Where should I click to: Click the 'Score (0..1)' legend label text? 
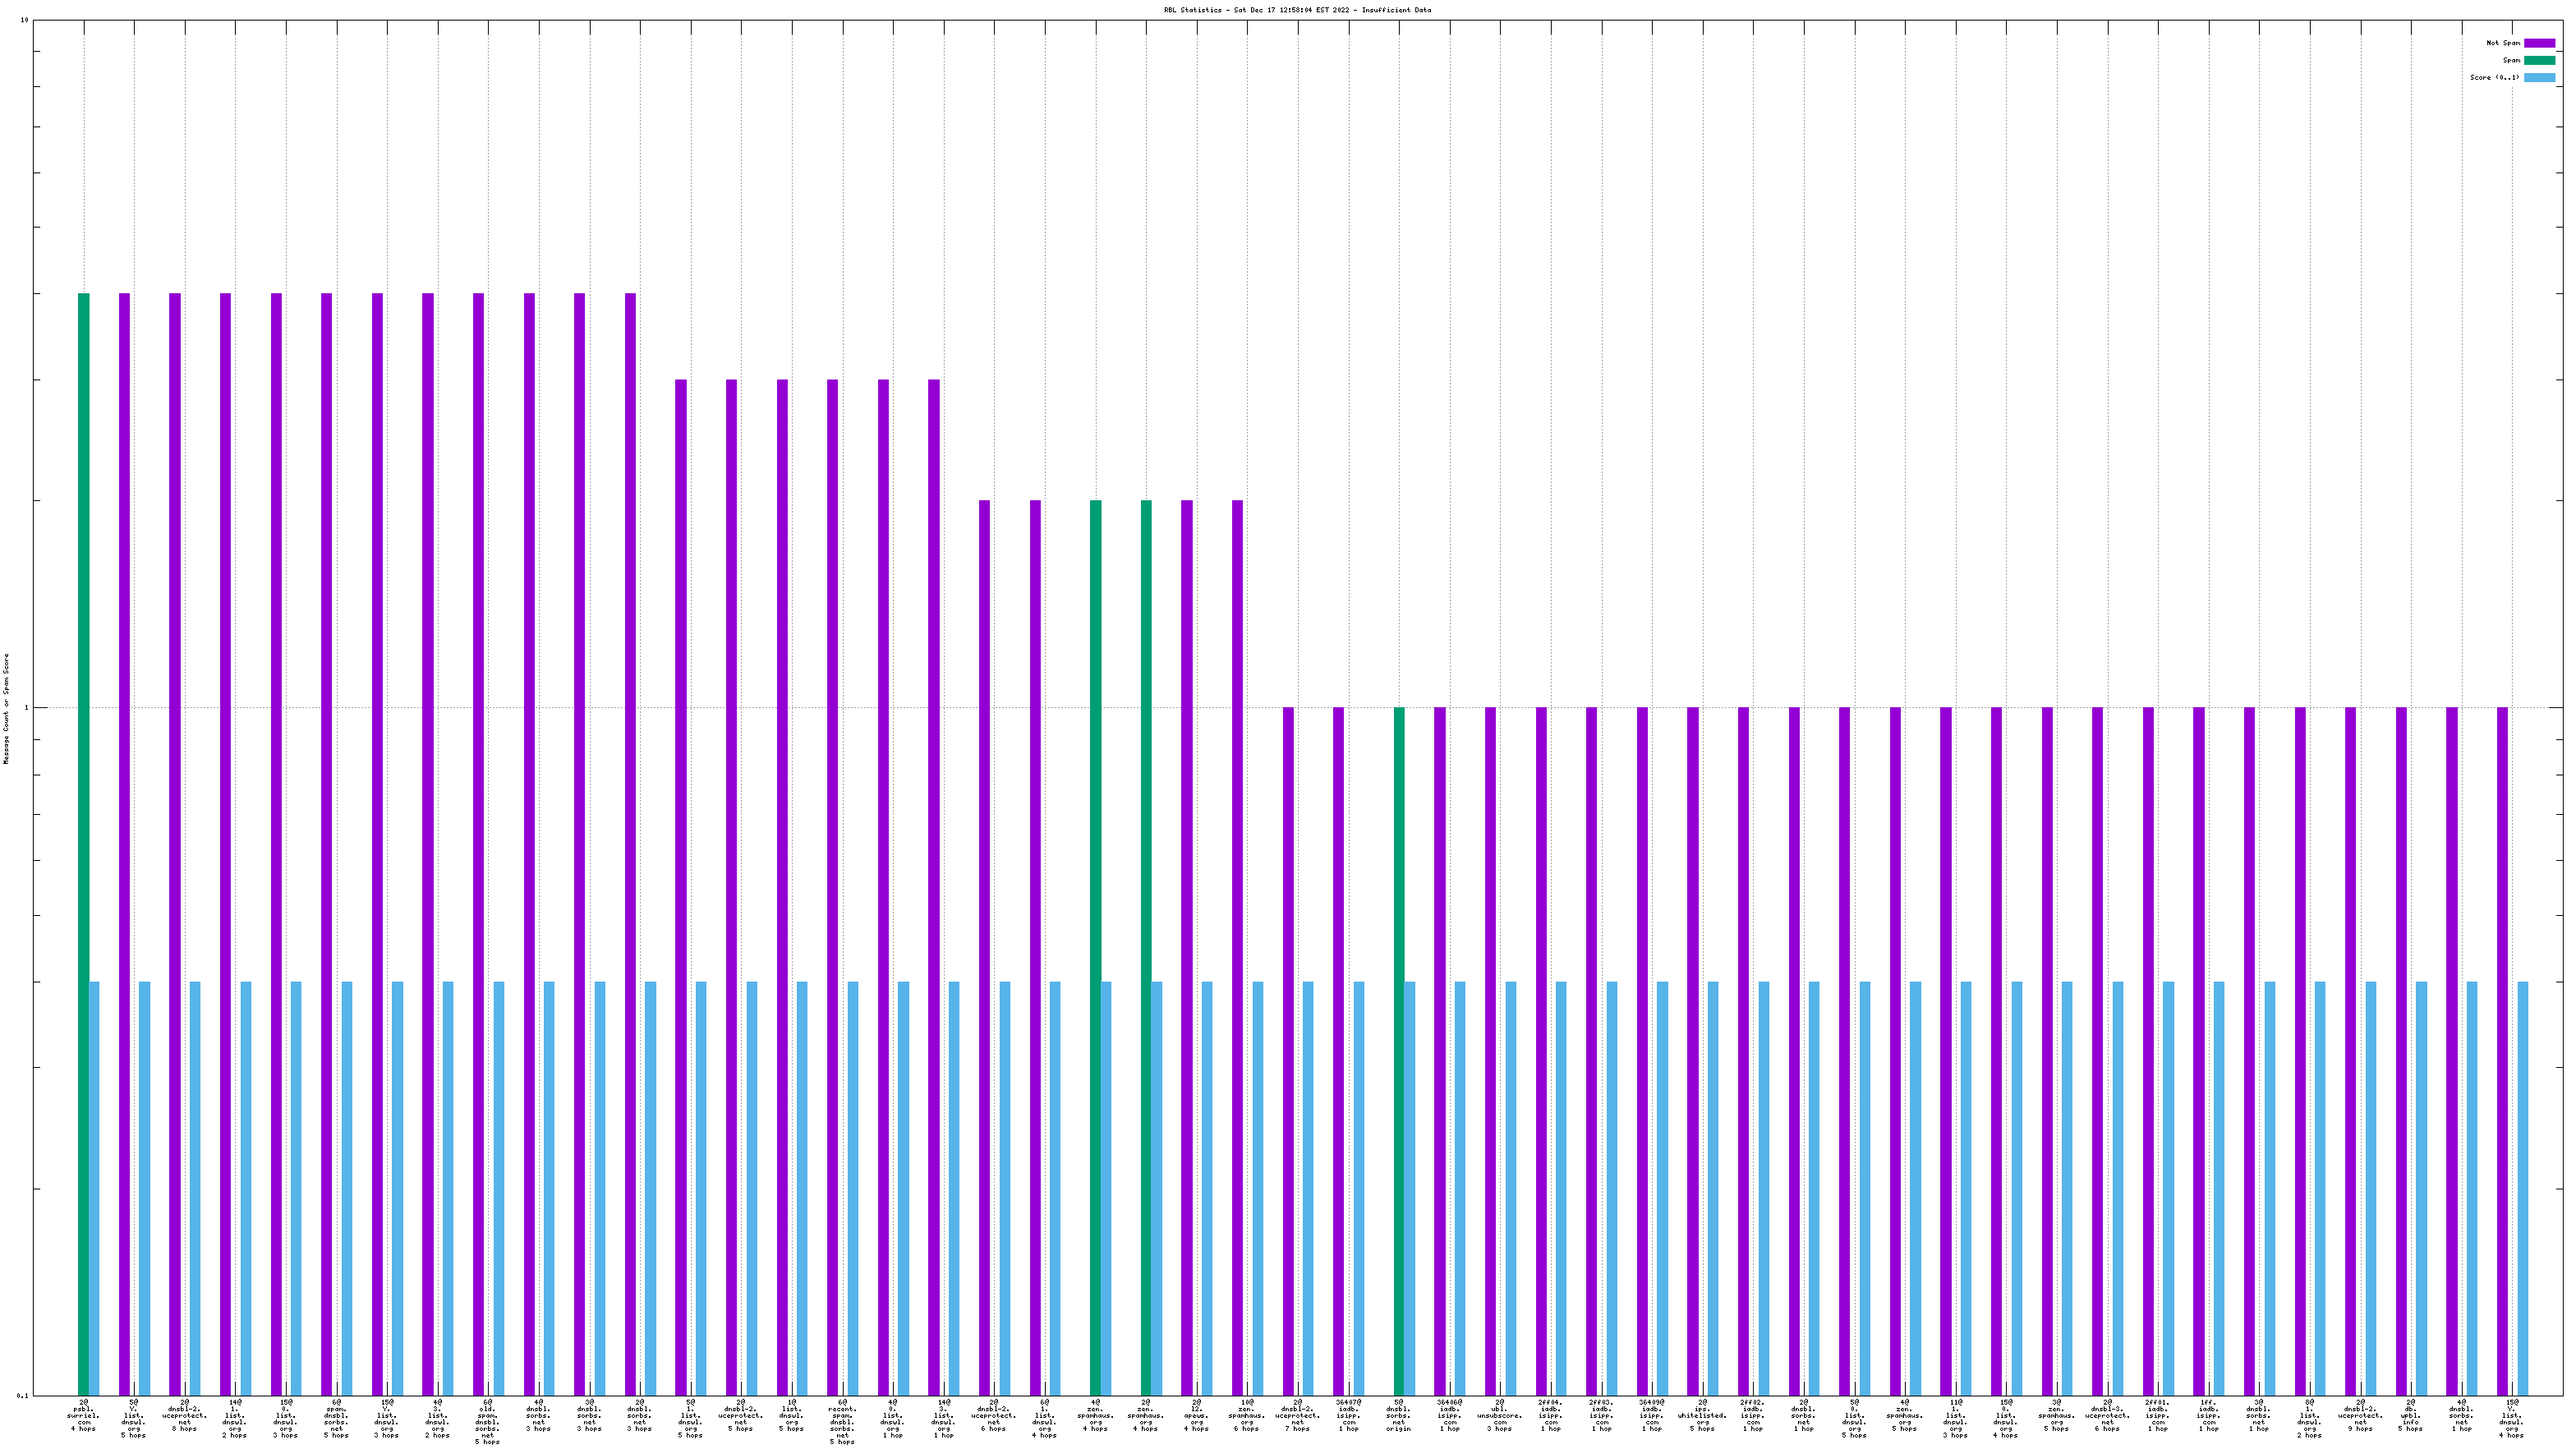click(2494, 78)
